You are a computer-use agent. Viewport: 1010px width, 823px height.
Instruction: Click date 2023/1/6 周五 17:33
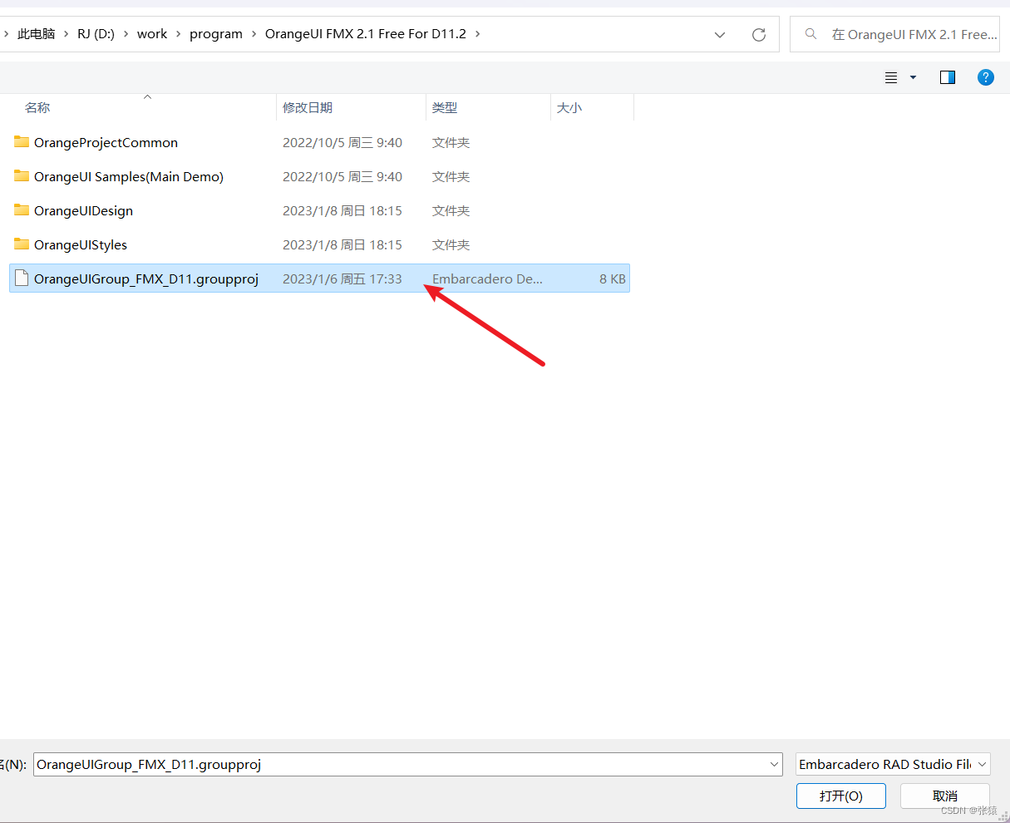[342, 278]
